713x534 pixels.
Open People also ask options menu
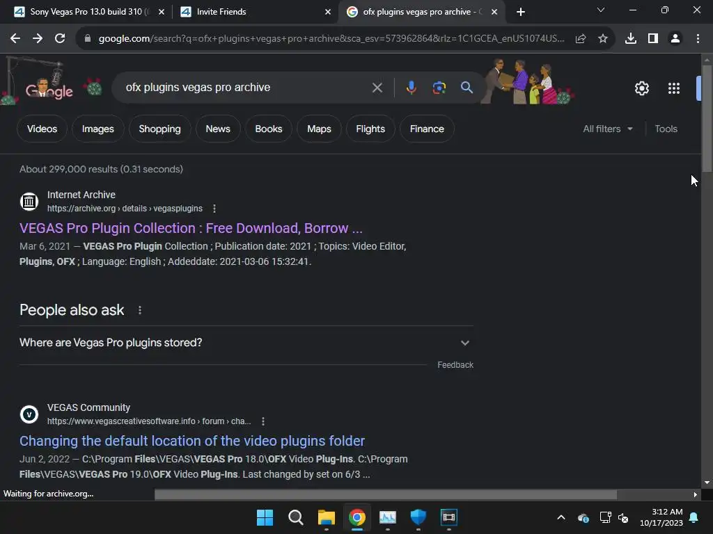139,310
